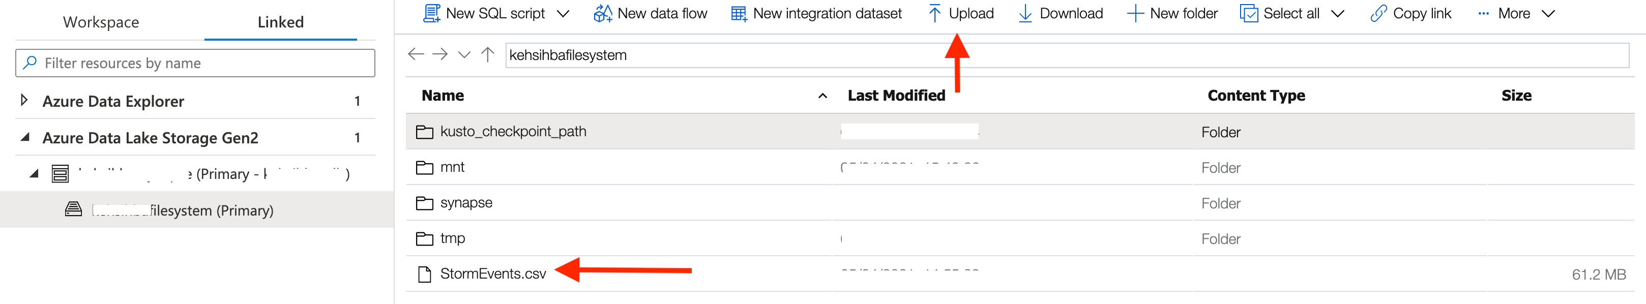Click the New SQL script icon
The image size is (1646, 304).
[x=432, y=13]
